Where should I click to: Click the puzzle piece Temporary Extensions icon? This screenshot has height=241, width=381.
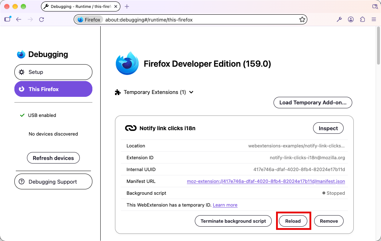pyautogui.click(x=118, y=92)
